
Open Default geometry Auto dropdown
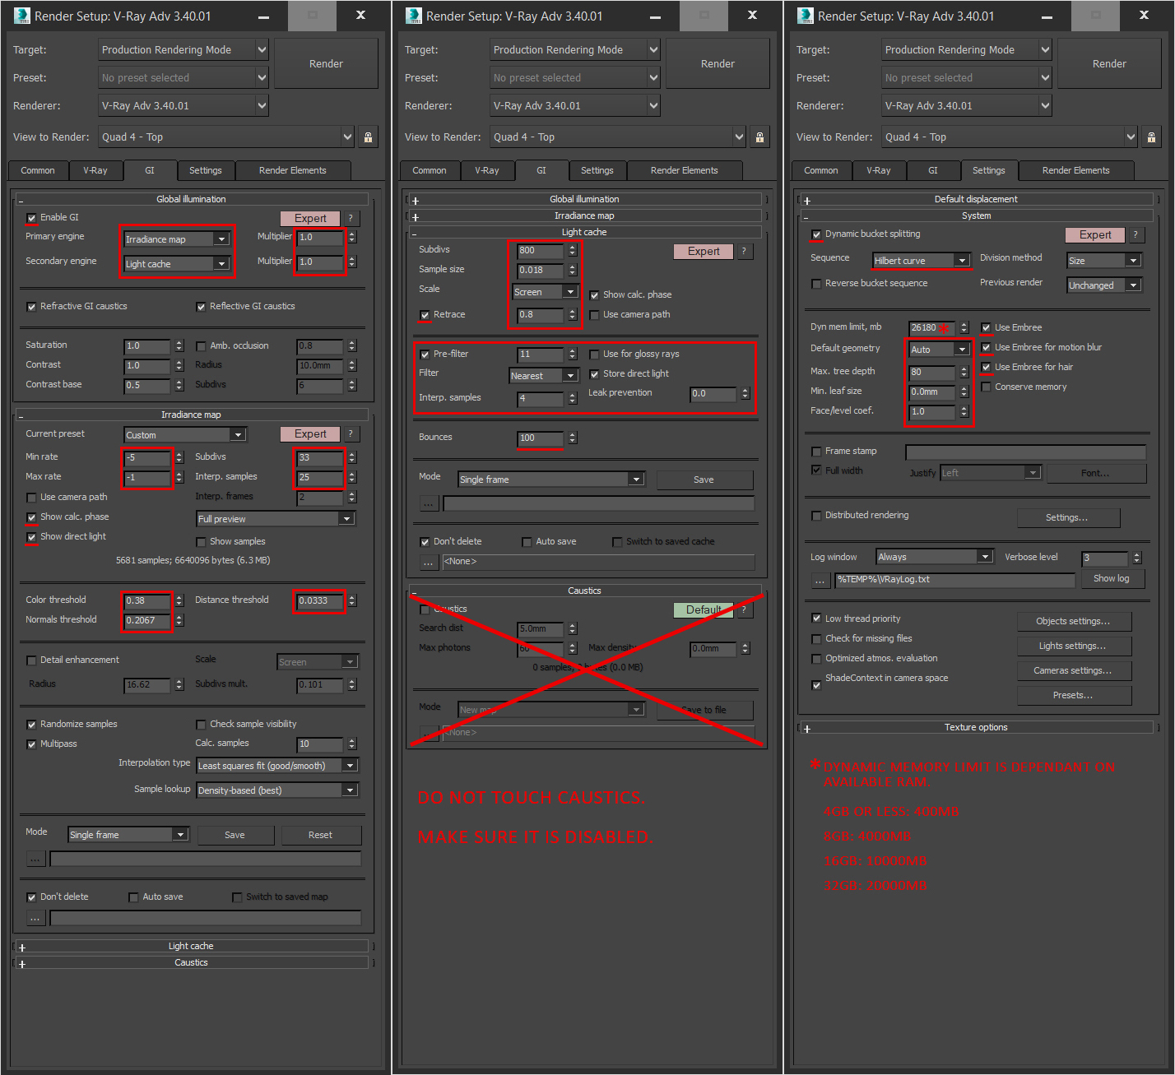click(x=940, y=350)
